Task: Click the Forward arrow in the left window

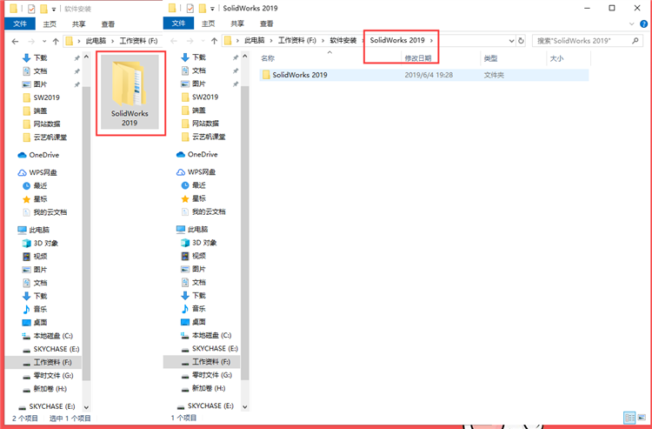Action: tap(31, 41)
